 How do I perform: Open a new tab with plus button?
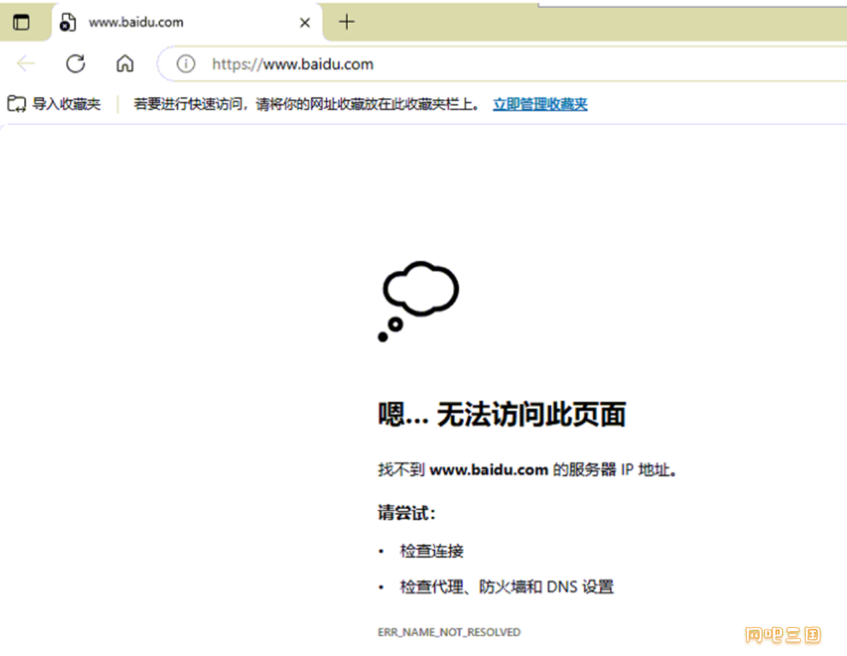click(346, 22)
